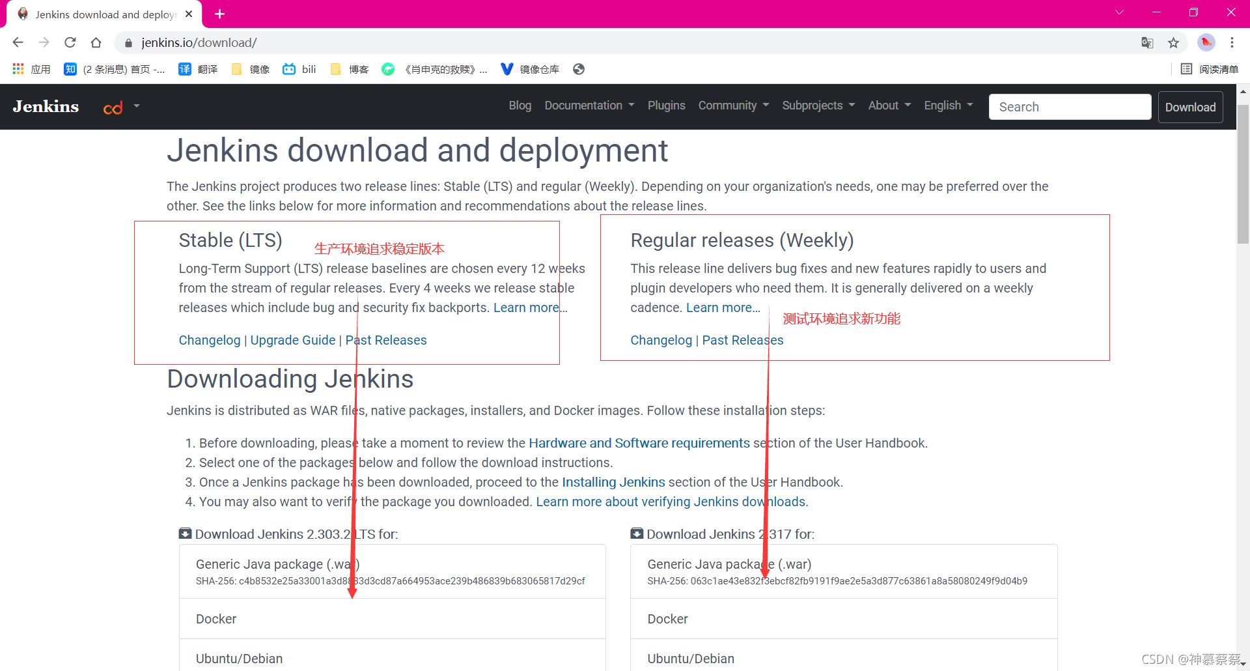Click the address bar URL
The height and width of the screenshot is (671, 1250).
[199, 43]
